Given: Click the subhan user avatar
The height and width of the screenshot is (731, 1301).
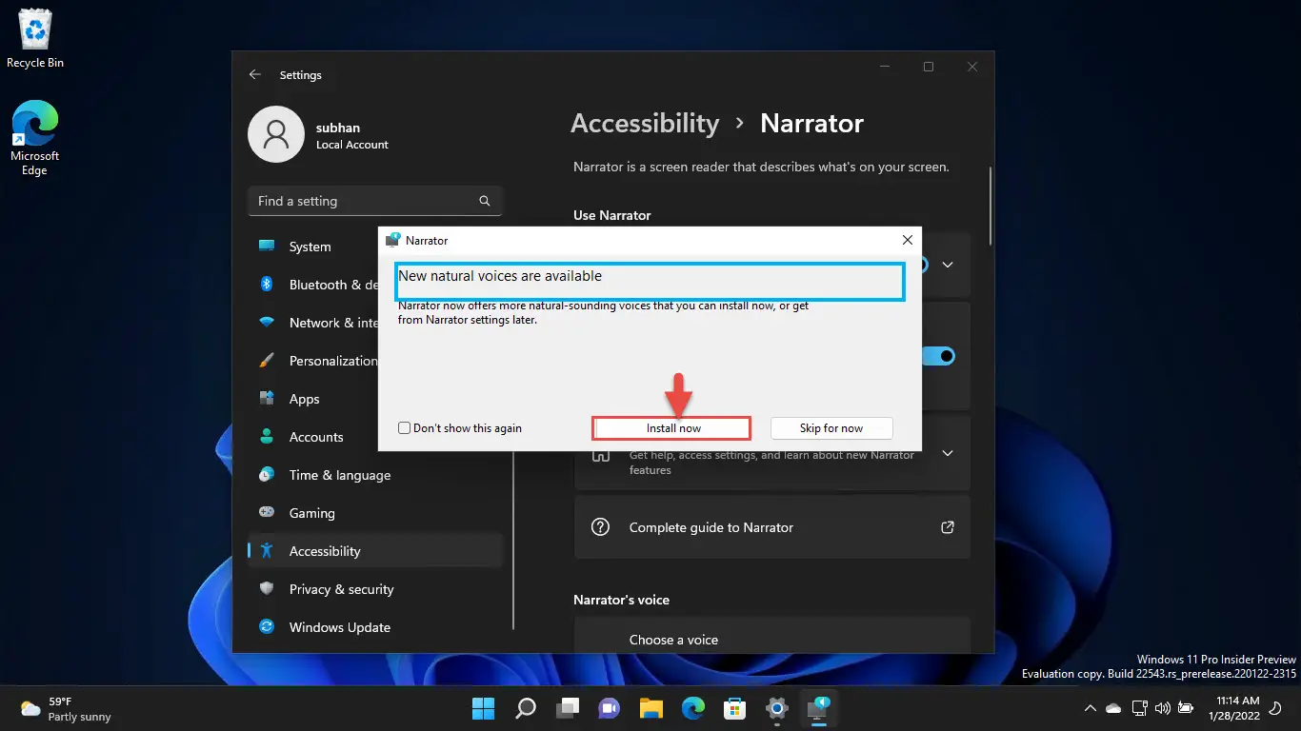Looking at the screenshot, I should pyautogui.click(x=276, y=134).
